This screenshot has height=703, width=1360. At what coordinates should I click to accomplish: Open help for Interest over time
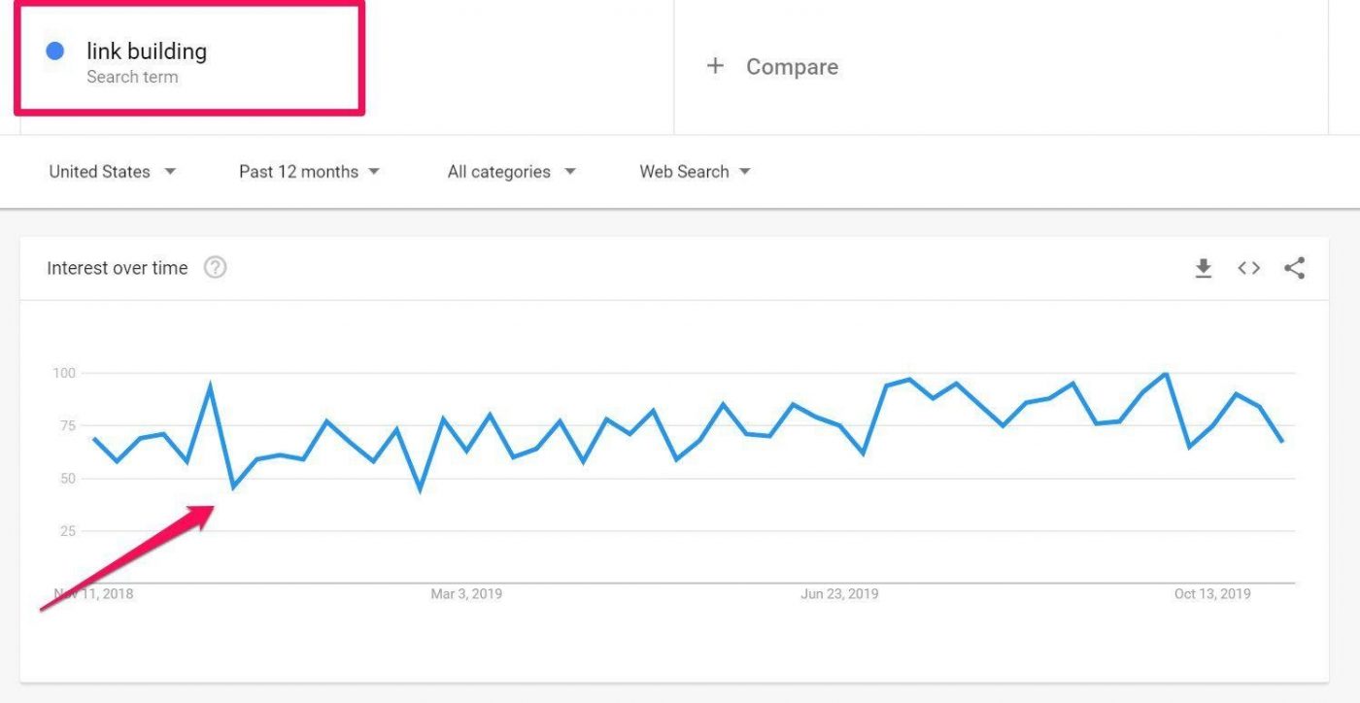point(215,268)
